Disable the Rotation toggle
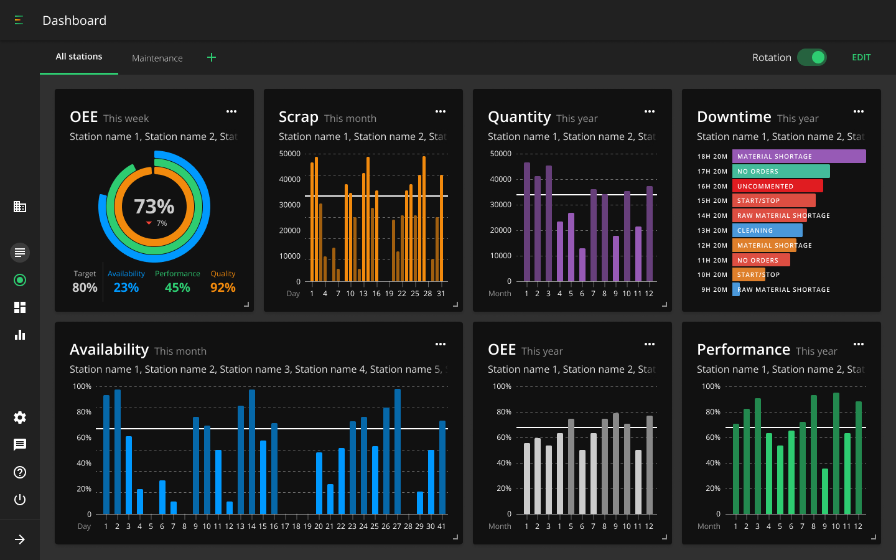Viewport: 896px width, 560px height. coord(812,57)
